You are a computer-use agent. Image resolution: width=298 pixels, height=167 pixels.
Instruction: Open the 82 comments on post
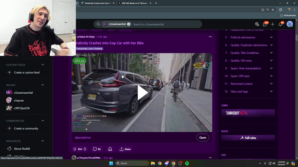tap(97, 149)
